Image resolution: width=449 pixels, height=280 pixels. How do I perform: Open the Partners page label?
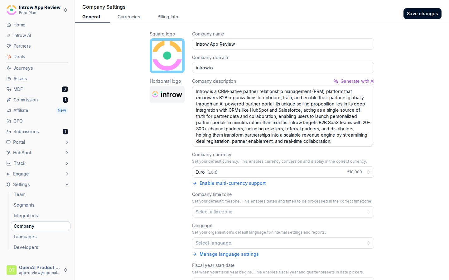(x=22, y=46)
